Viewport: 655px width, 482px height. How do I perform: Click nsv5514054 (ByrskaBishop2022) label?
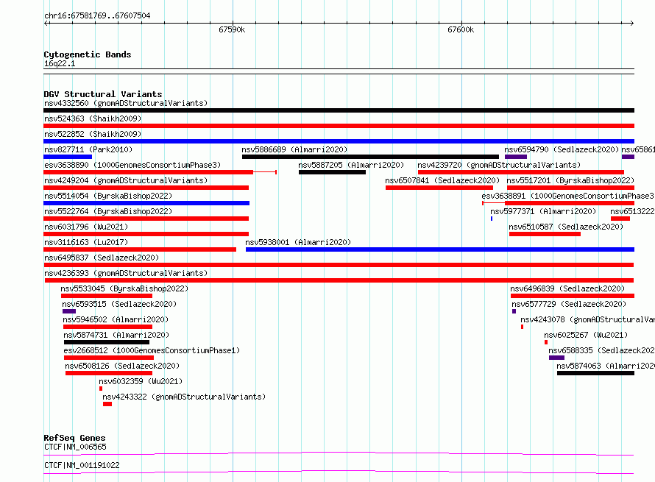pyautogui.click(x=108, y=196)
